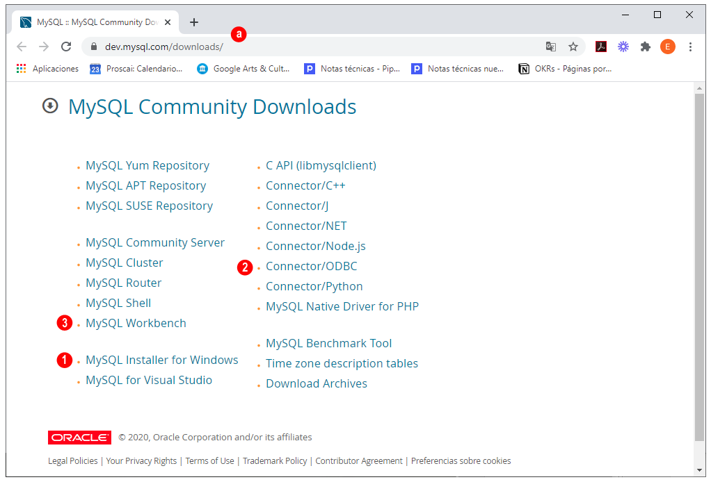Select the MySQL Community Downloads browser tab
This screenshot has width=711, height=482.
click(x=95, y=22)
